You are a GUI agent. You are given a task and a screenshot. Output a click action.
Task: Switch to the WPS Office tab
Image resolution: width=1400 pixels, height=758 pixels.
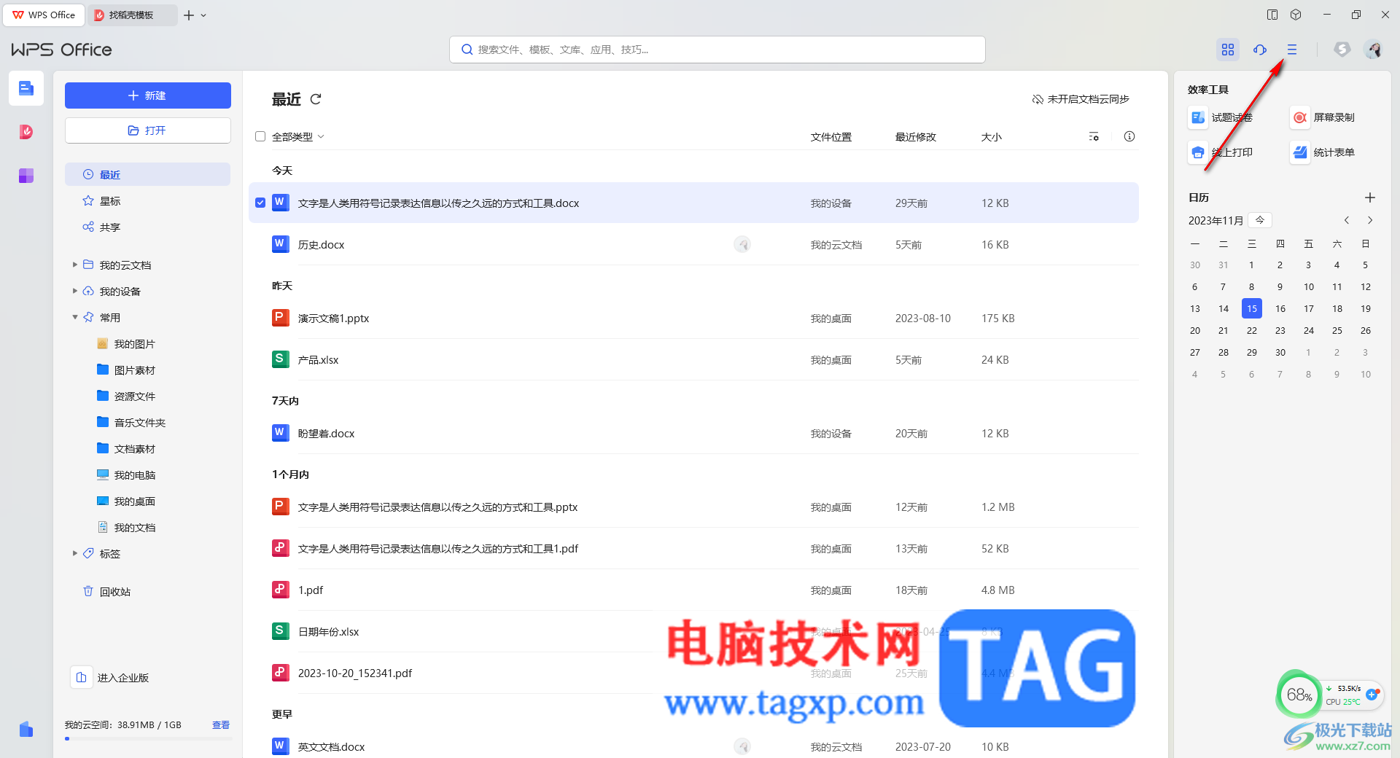(44, 15)
